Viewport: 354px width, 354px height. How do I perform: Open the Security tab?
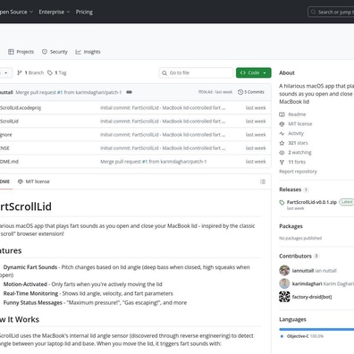[x=55, y=52]
